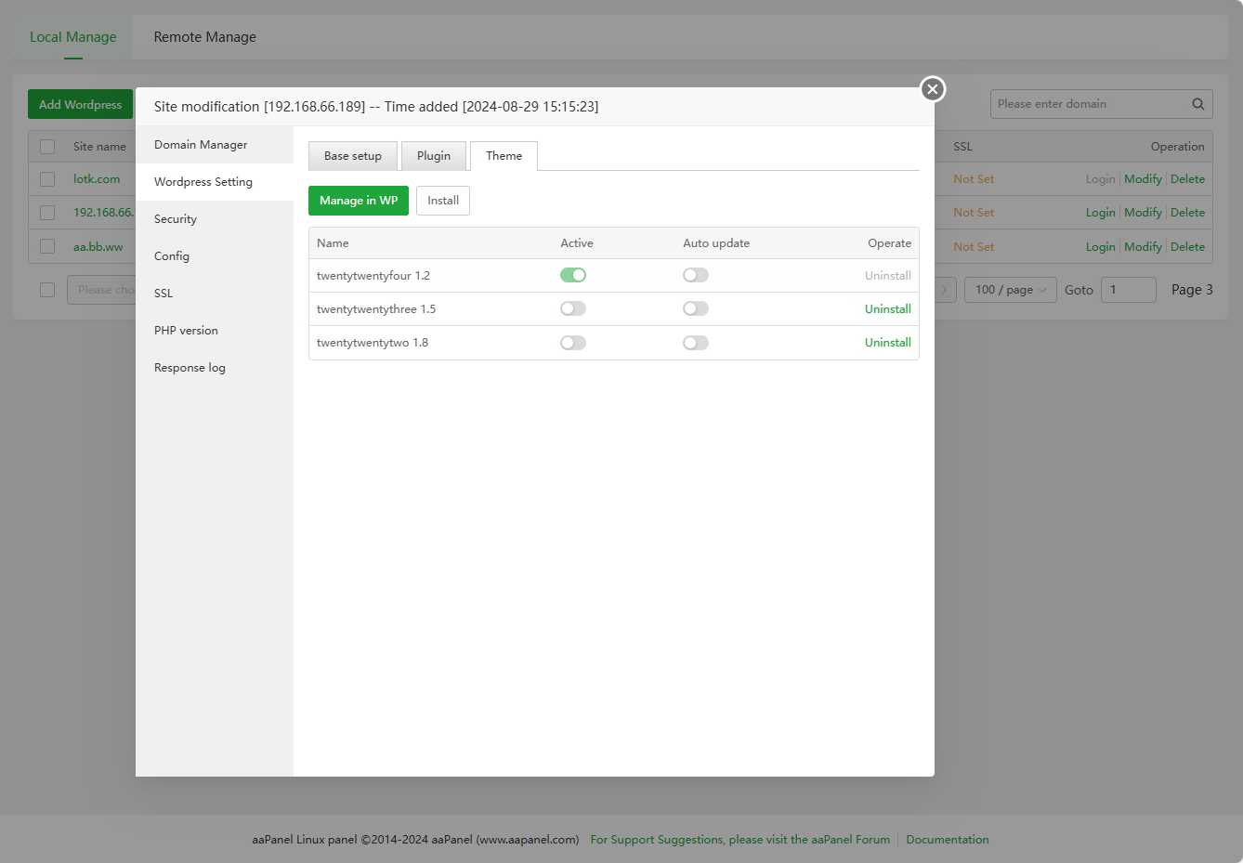Check the lotk.com site checkbox
The height and width of the screenshot is (863, 1243).
(47, 179)
